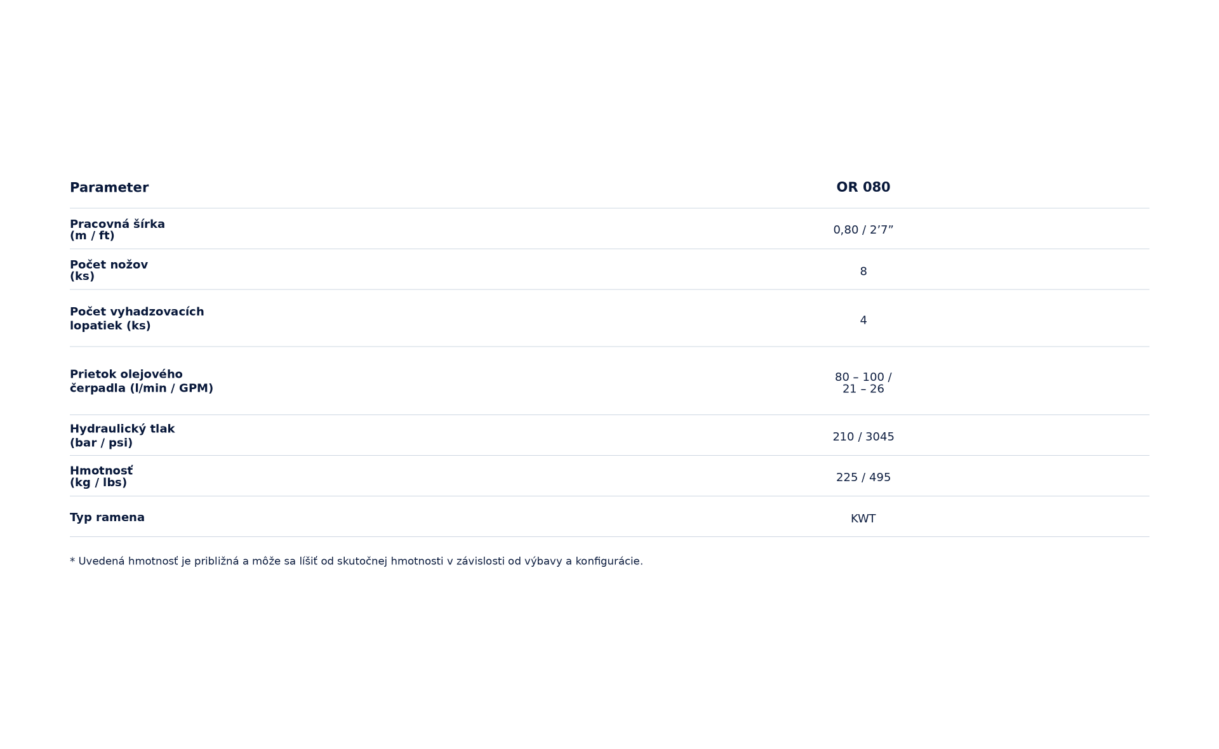
Task: Select the flow value 80 – 100
Action: [x=860, y=377]
